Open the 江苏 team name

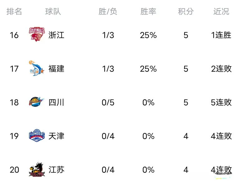56,170
